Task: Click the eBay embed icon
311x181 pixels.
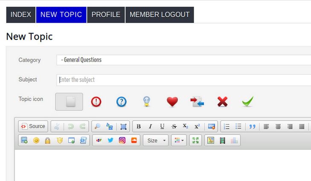Action: 99,140
